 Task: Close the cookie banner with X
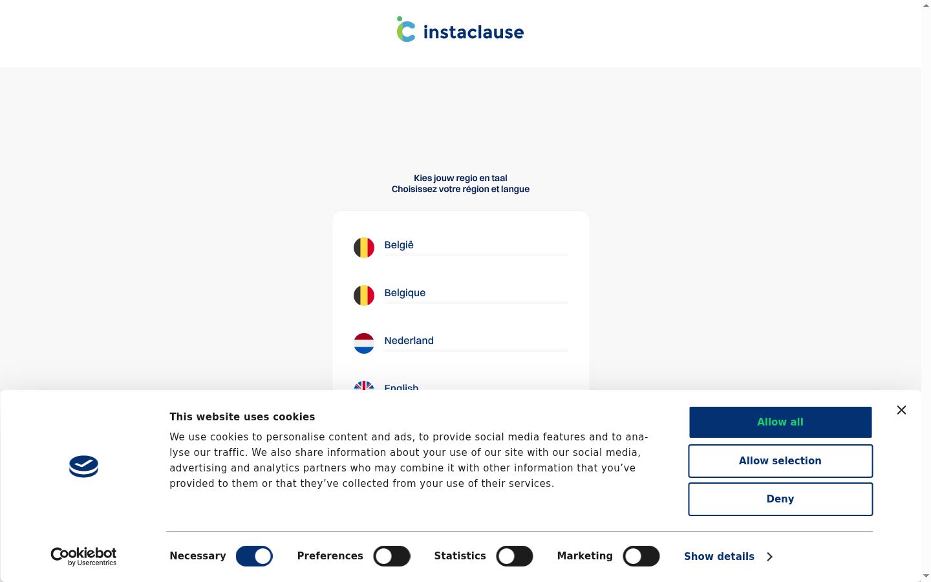tap(901, 410)
